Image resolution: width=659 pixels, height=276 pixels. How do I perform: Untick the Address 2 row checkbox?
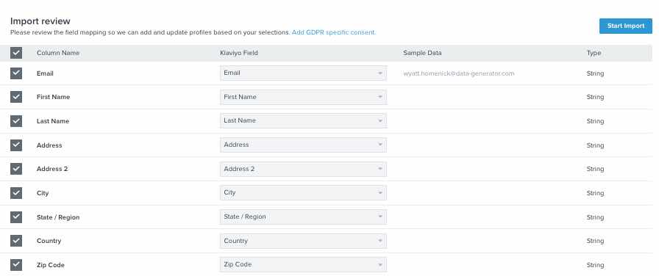pos(16,169)
